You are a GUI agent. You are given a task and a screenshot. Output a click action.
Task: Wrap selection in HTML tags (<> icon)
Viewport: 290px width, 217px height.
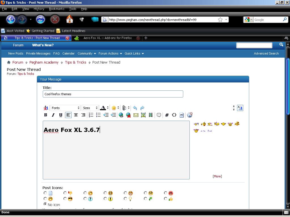pos(174,115)
